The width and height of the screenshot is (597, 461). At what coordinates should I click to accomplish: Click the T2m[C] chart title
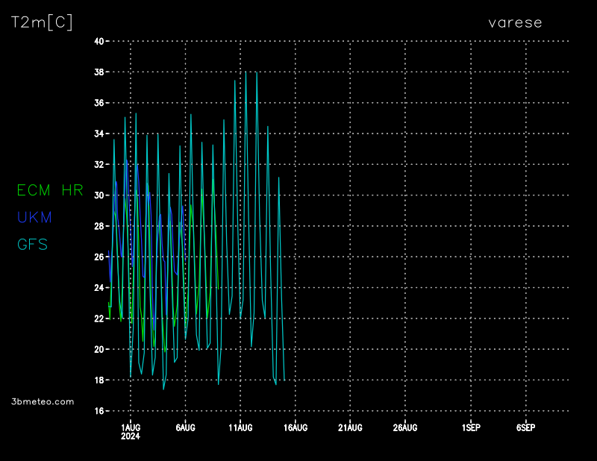pos(42,22)
